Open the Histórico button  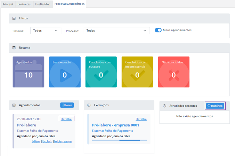[x=215, y=106]
